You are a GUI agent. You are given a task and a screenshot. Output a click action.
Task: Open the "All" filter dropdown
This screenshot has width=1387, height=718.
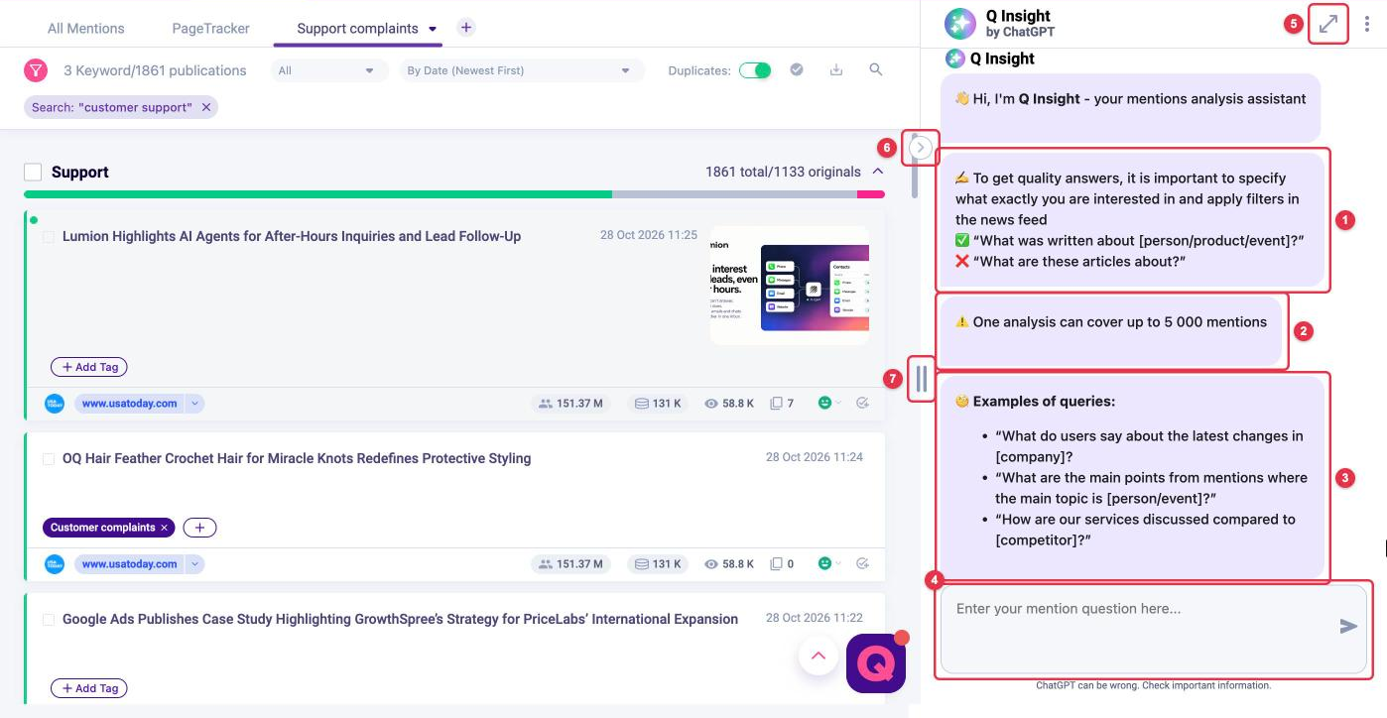[x=329, y=70]
